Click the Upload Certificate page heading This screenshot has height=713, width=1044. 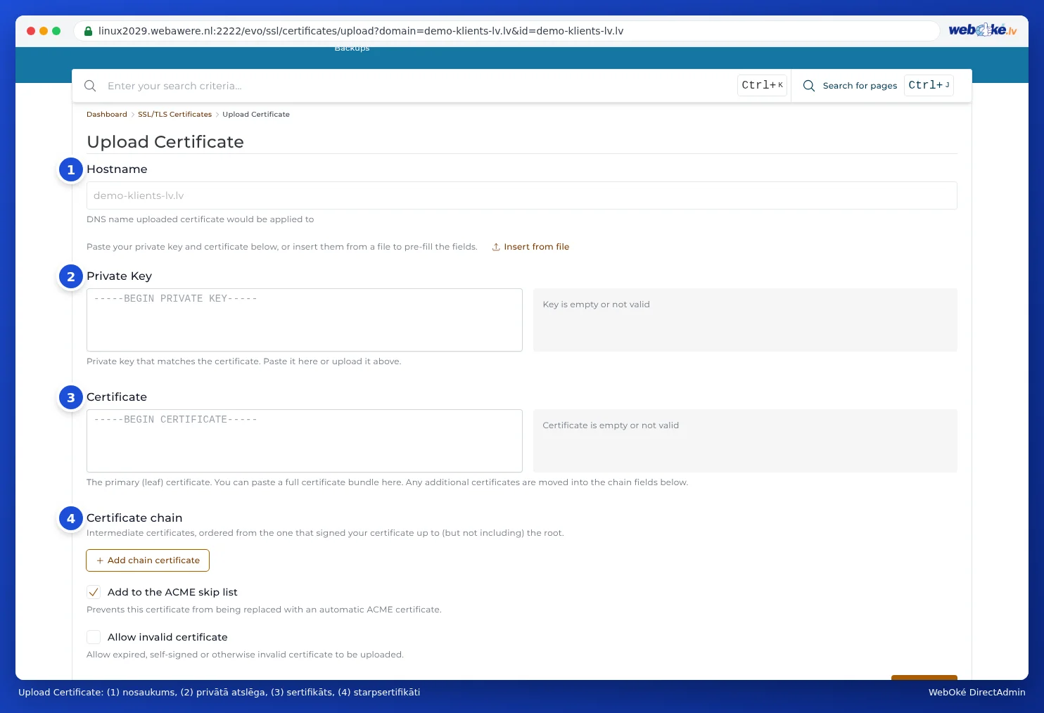tap(165, 142)
